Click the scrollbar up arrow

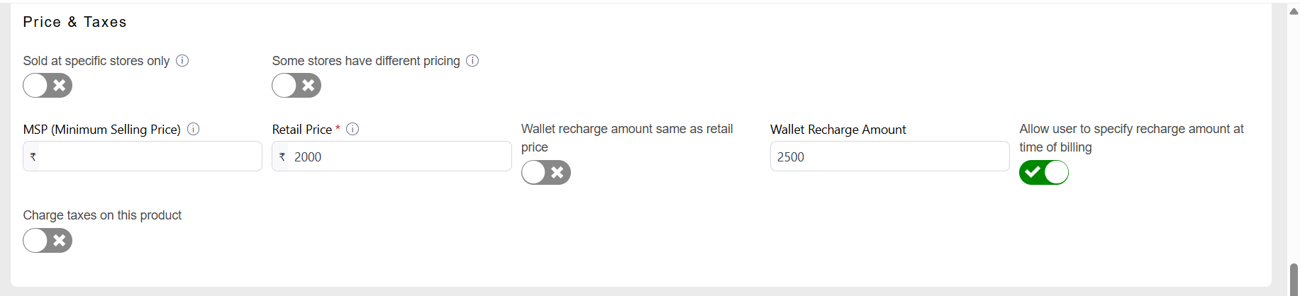pyautogui.click(x=1294, y=11)
